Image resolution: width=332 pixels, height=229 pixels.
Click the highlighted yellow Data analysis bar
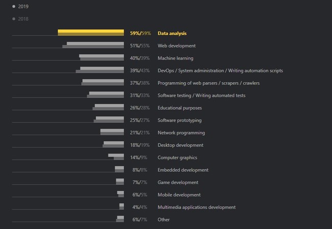(x=90, y=33)
